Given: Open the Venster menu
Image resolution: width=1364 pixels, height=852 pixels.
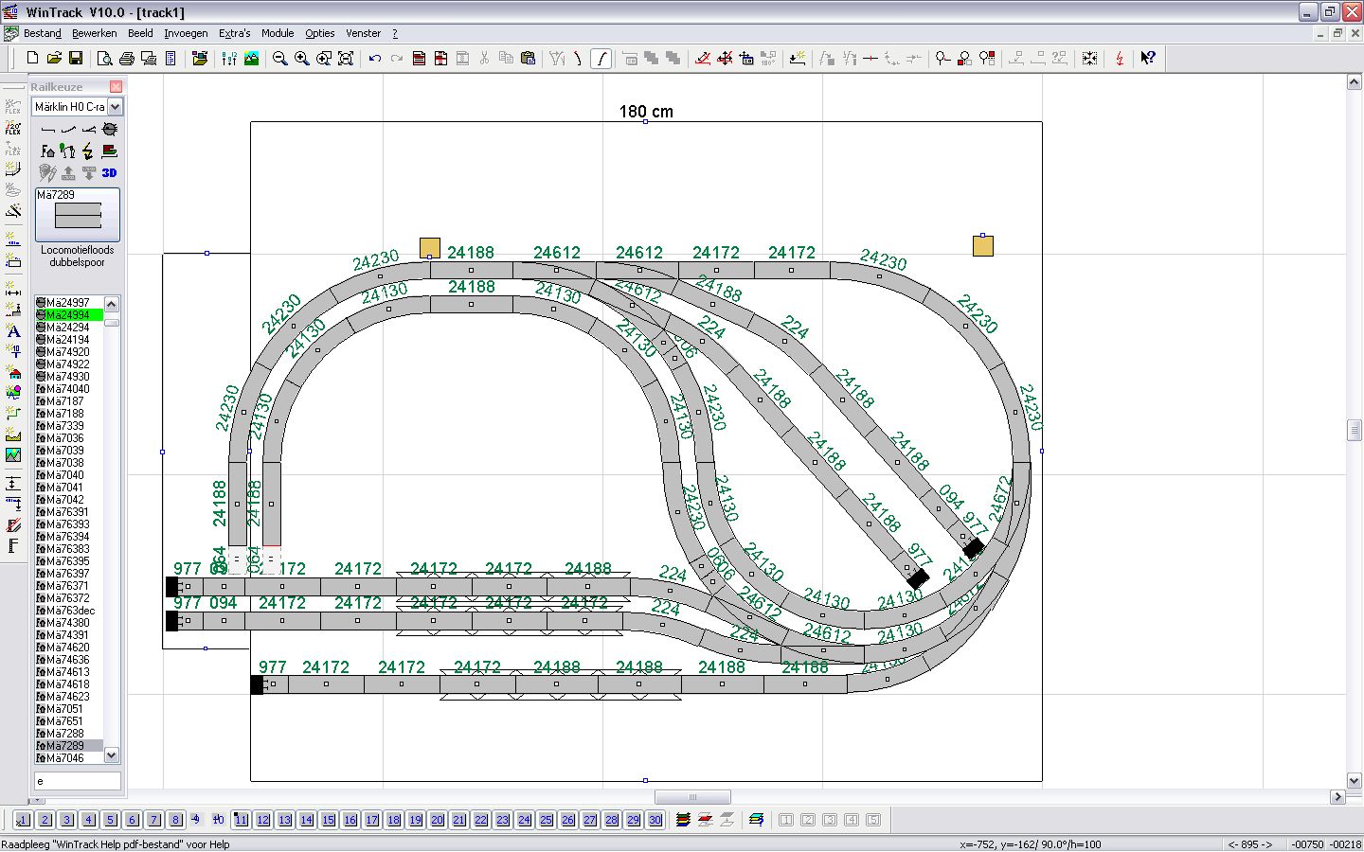Looking at the screenshot, I should tap(363, 33).
